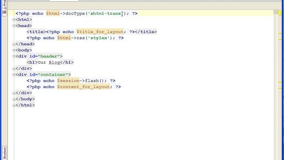This screenshot has width=284, height=160.
Task: Click the opening <h1> tag
Action: (32, 62)
